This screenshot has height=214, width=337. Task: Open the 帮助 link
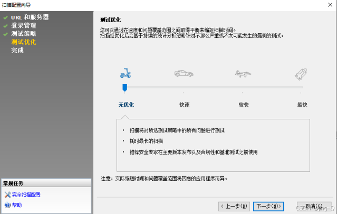pos(17,205)
